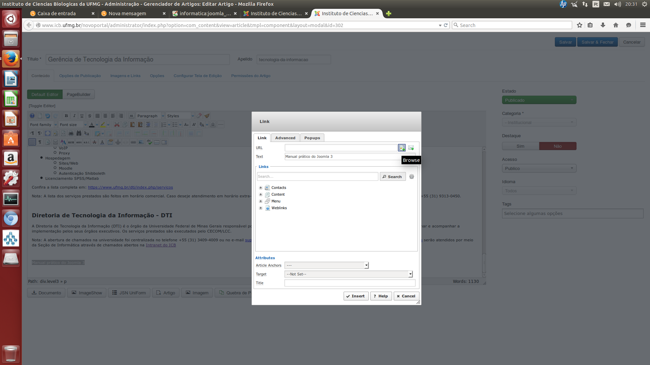Click the text color swatch icon
650x365 pixels.
point(92,125)
